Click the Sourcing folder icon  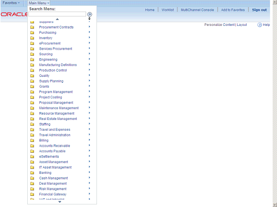pos(32,54)
